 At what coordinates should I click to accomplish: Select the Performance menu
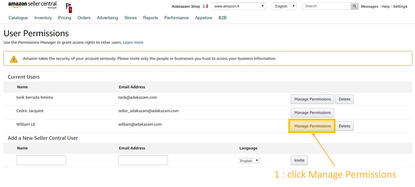[x=176, y=18]
